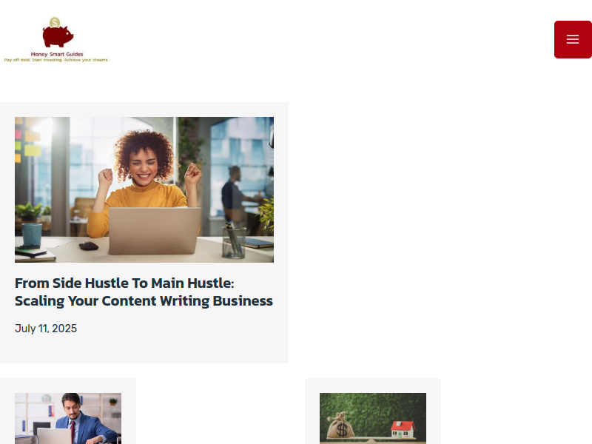
Task: Click the red-roofed house model
Action: (x=403, y=429)
